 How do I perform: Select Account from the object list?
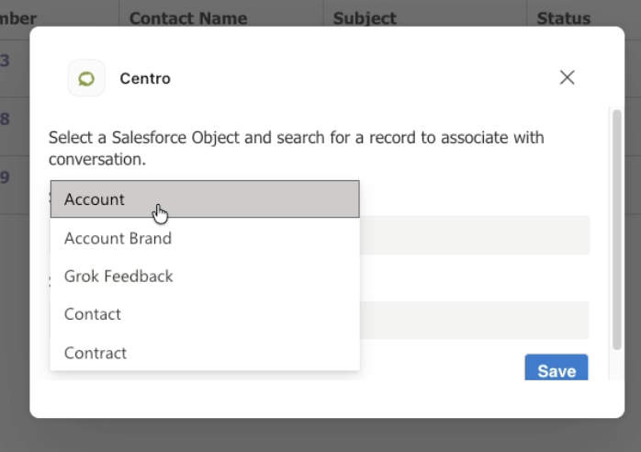coord(205,199)
